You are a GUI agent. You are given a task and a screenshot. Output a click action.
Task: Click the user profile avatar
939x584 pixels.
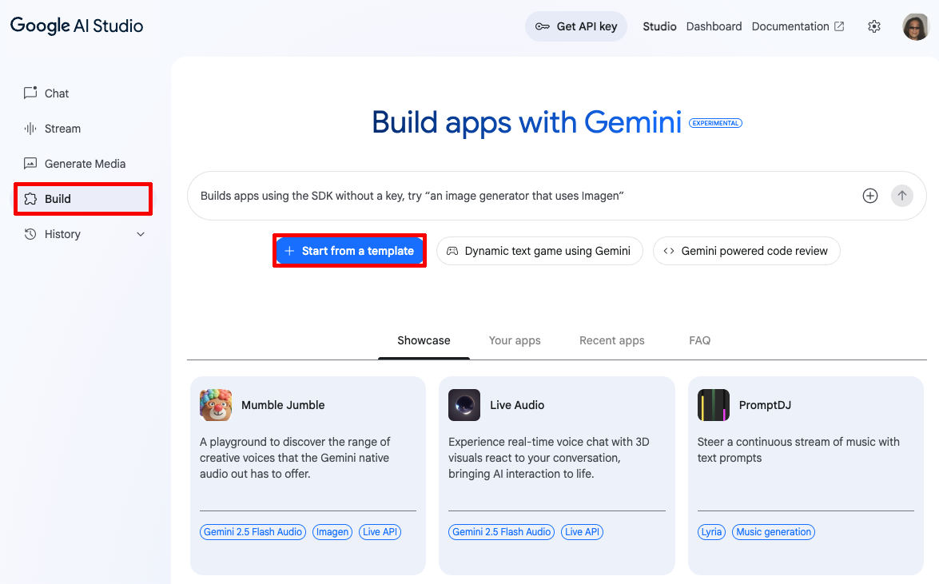(915, 26)
